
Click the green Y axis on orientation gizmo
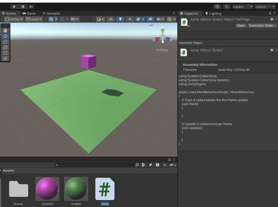pos(163,31)
